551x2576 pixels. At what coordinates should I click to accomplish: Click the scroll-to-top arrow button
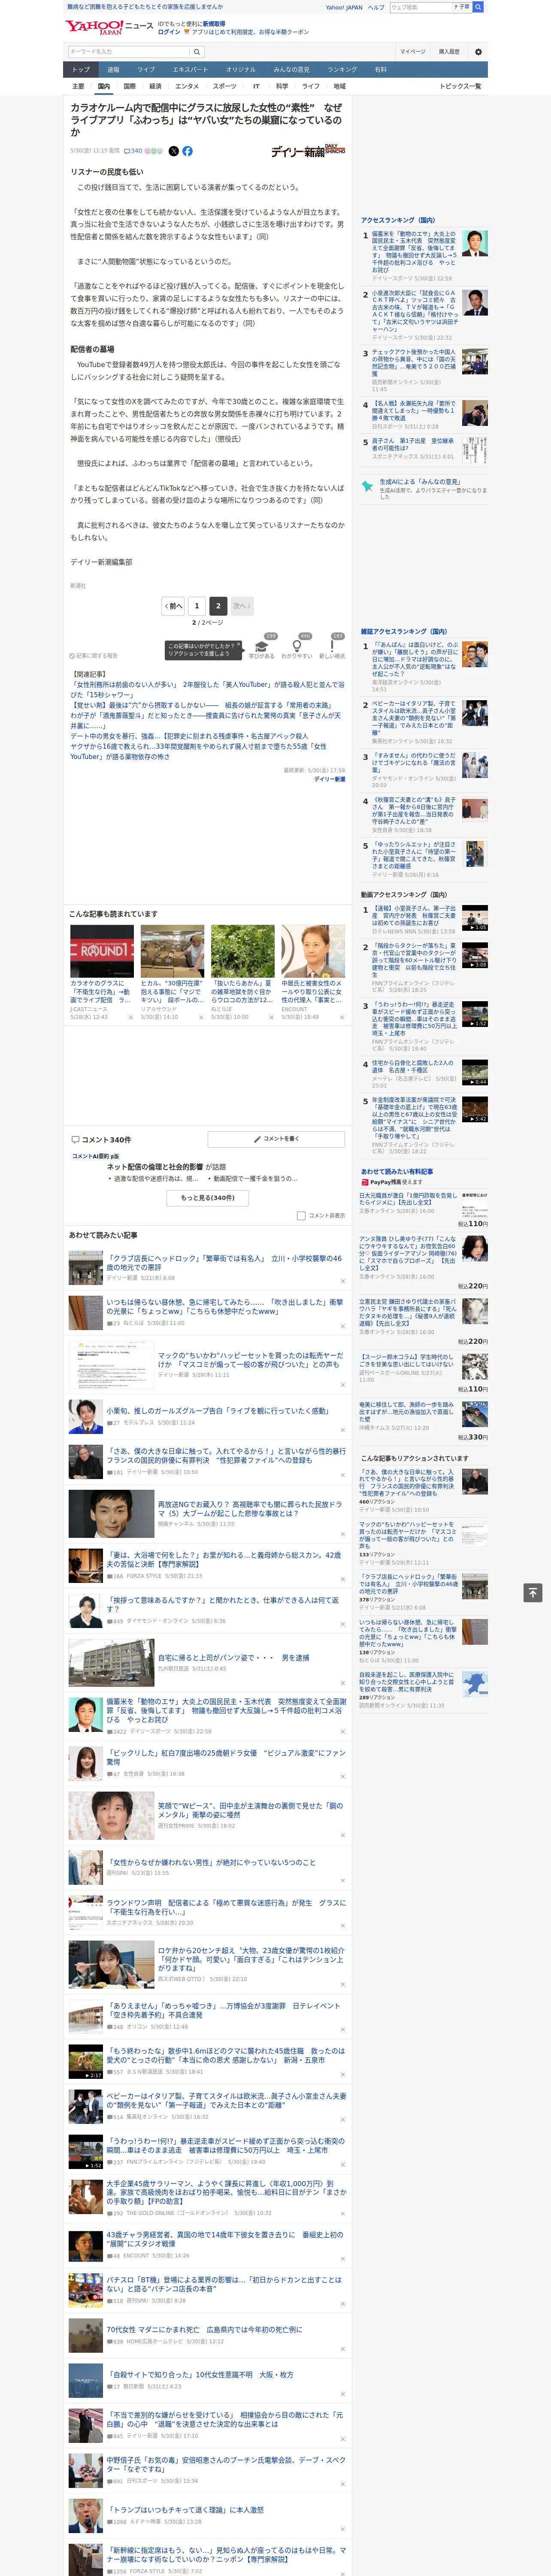pos(533,1592)
